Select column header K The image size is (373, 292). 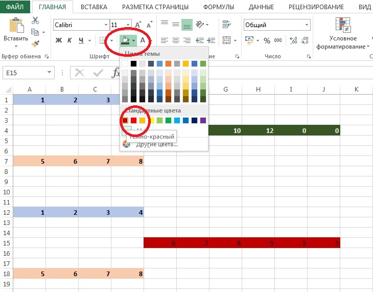(356, 89)
